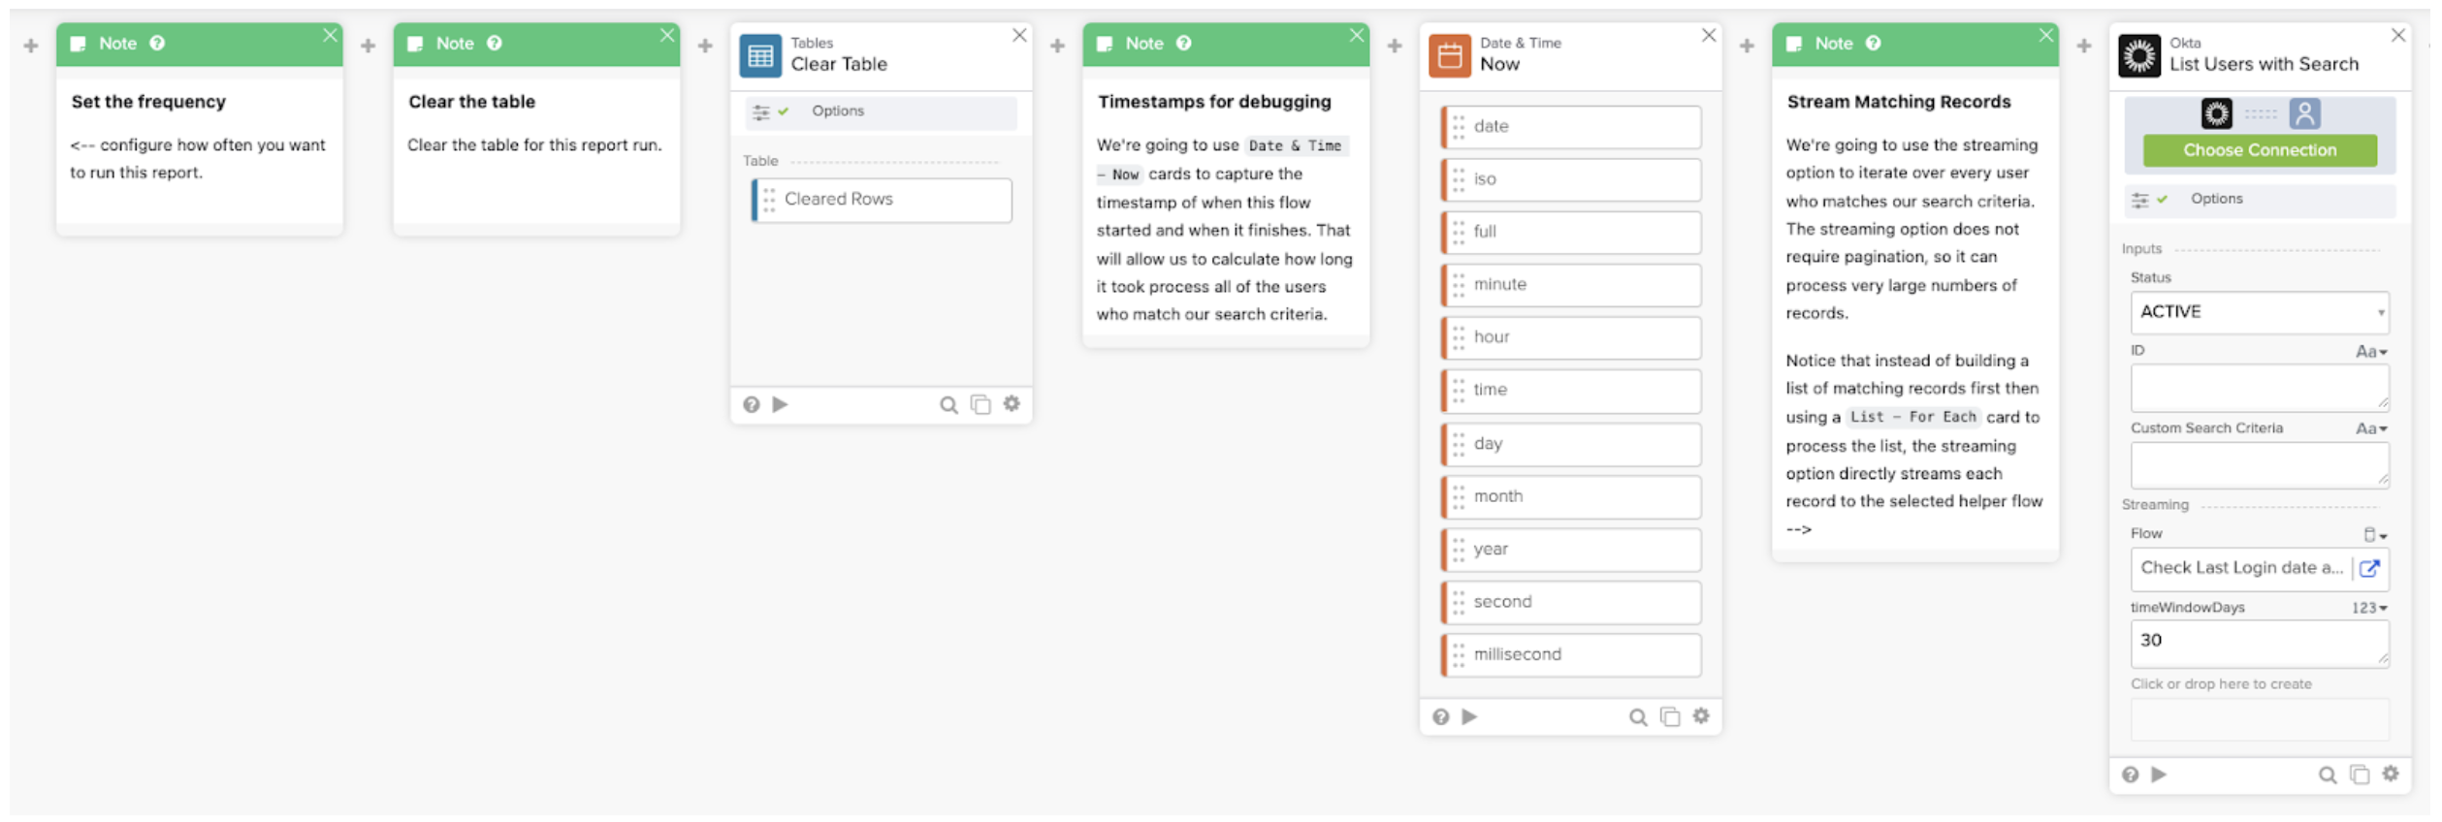
Task: Expand the timeWindowDays number type dropdown
Action: 2368,608
